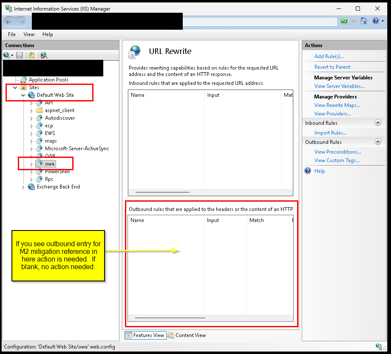Expand Exchange Back End site
The height and width of the screenshot is (354, 391).
click(x=23, y=187)
